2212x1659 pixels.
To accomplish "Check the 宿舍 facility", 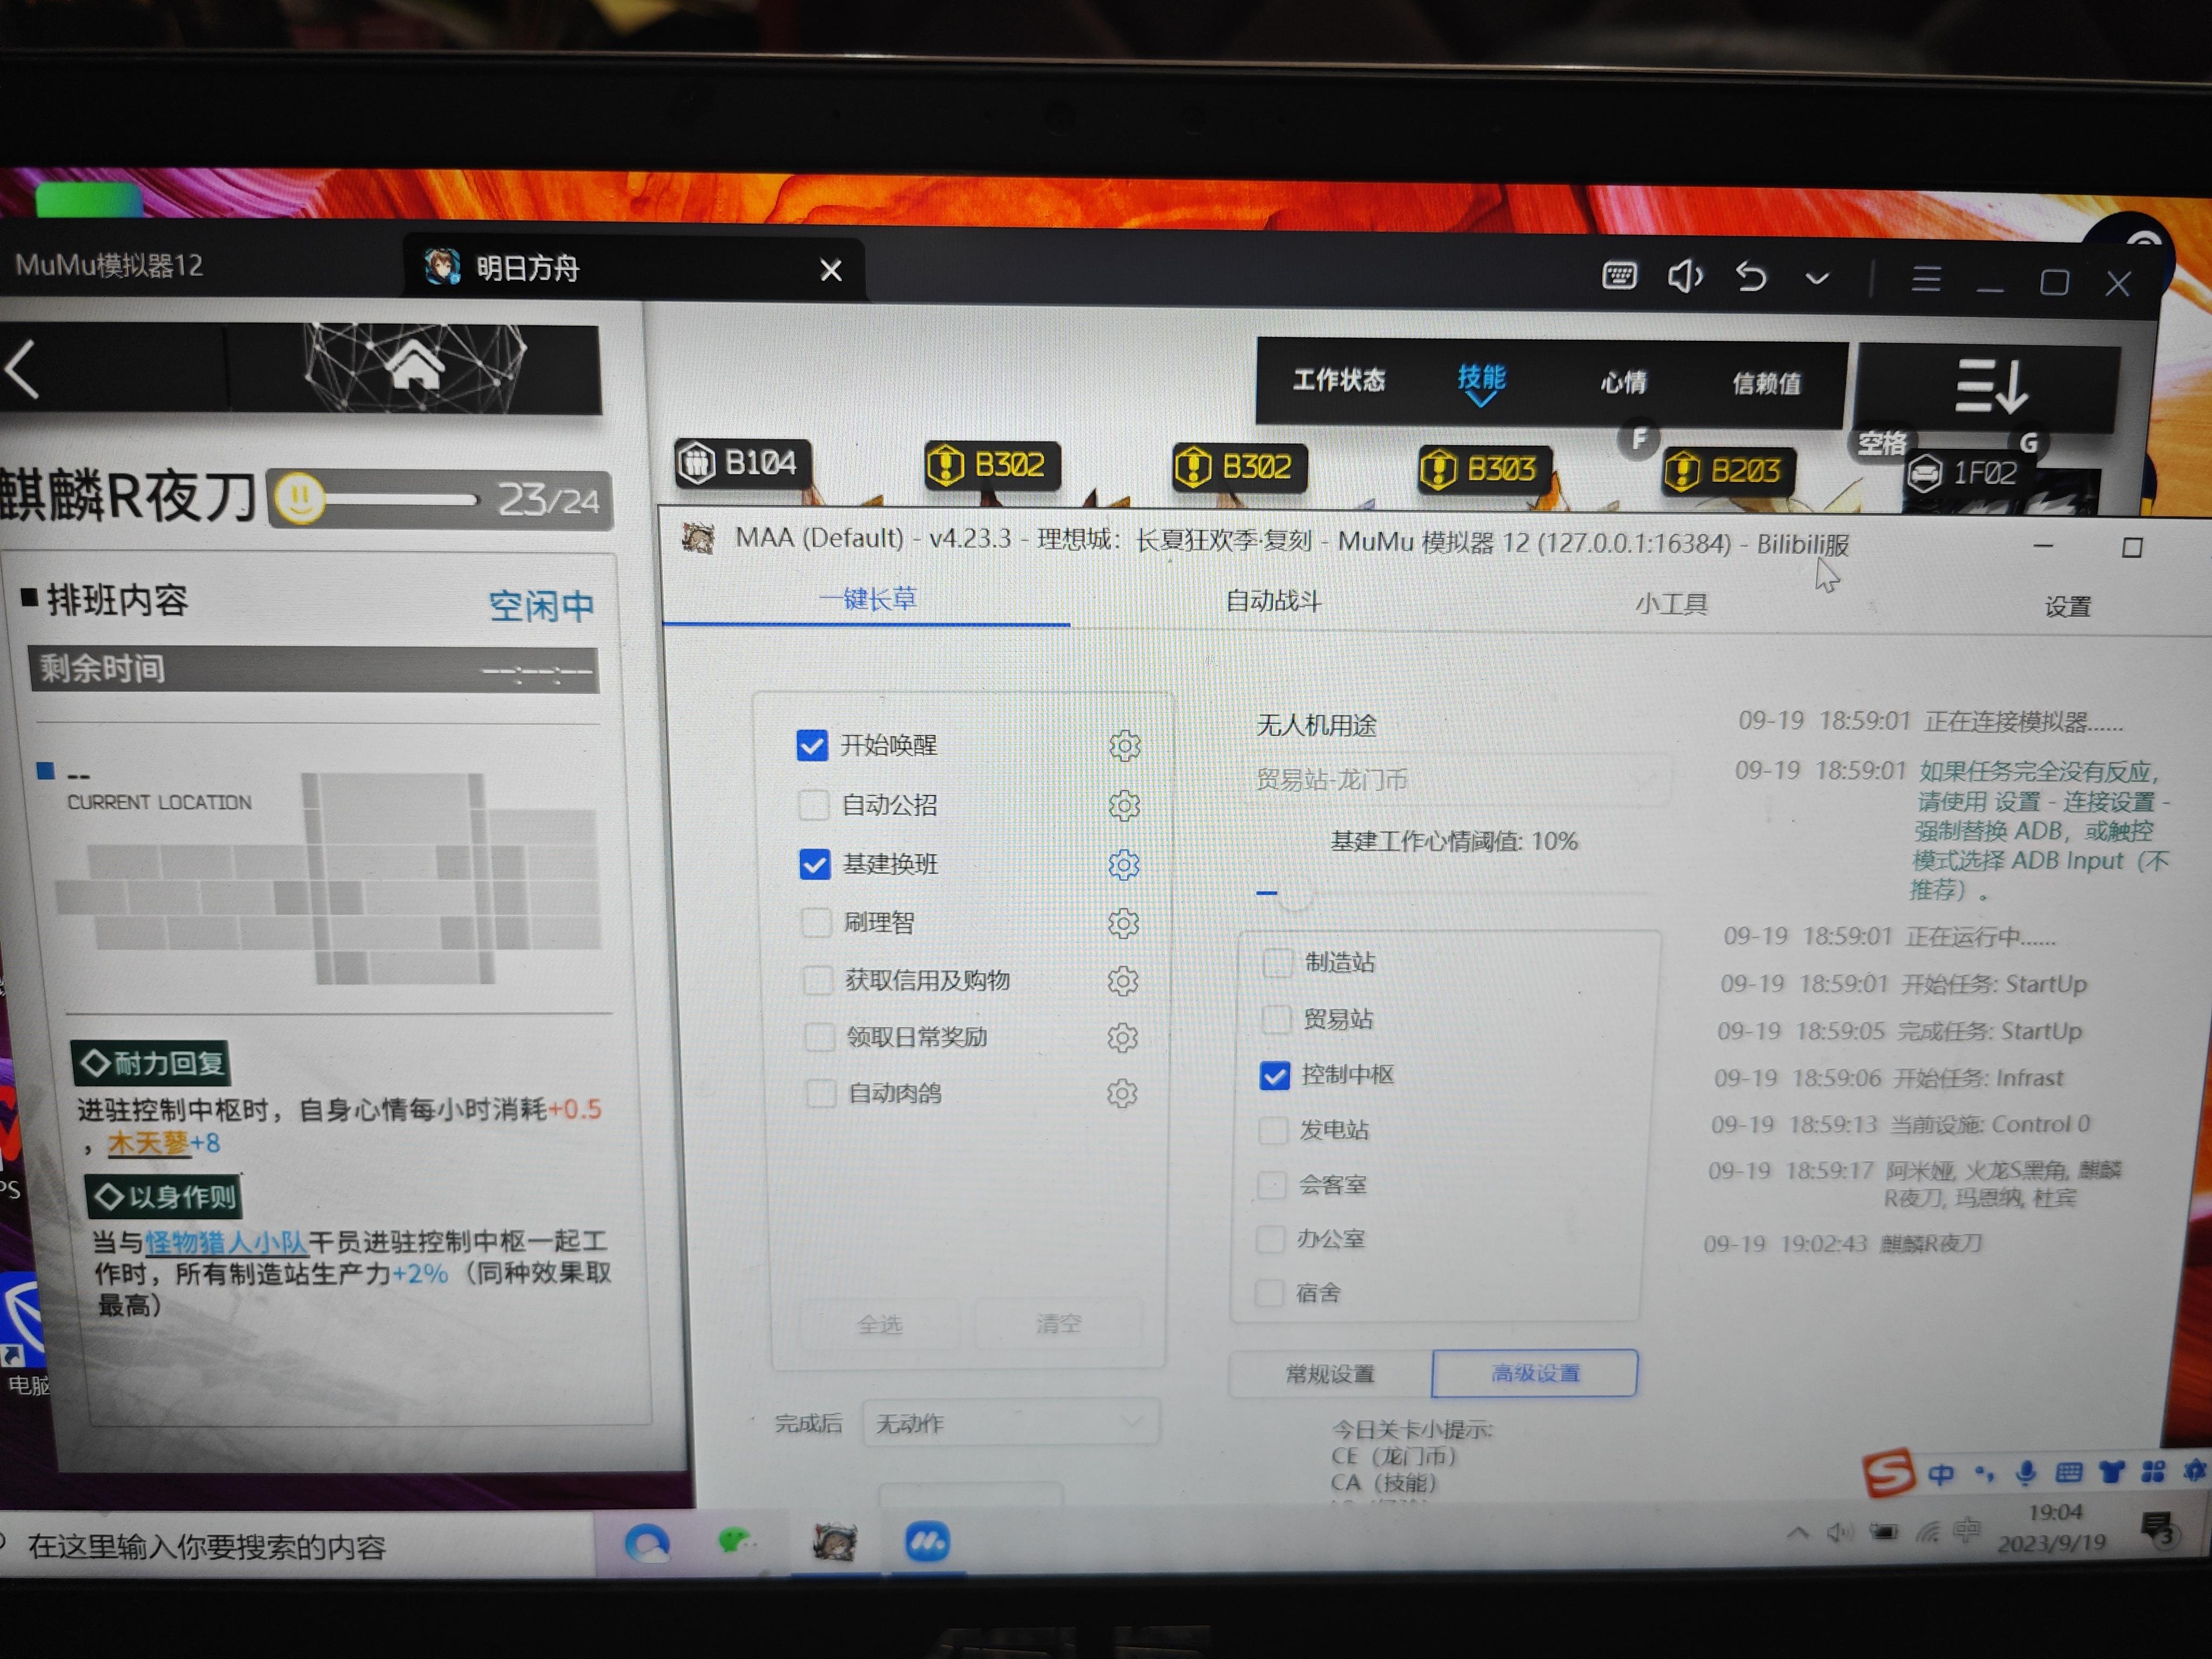I will coord(1268,1292).
